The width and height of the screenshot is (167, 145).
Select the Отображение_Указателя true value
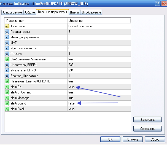99,59
